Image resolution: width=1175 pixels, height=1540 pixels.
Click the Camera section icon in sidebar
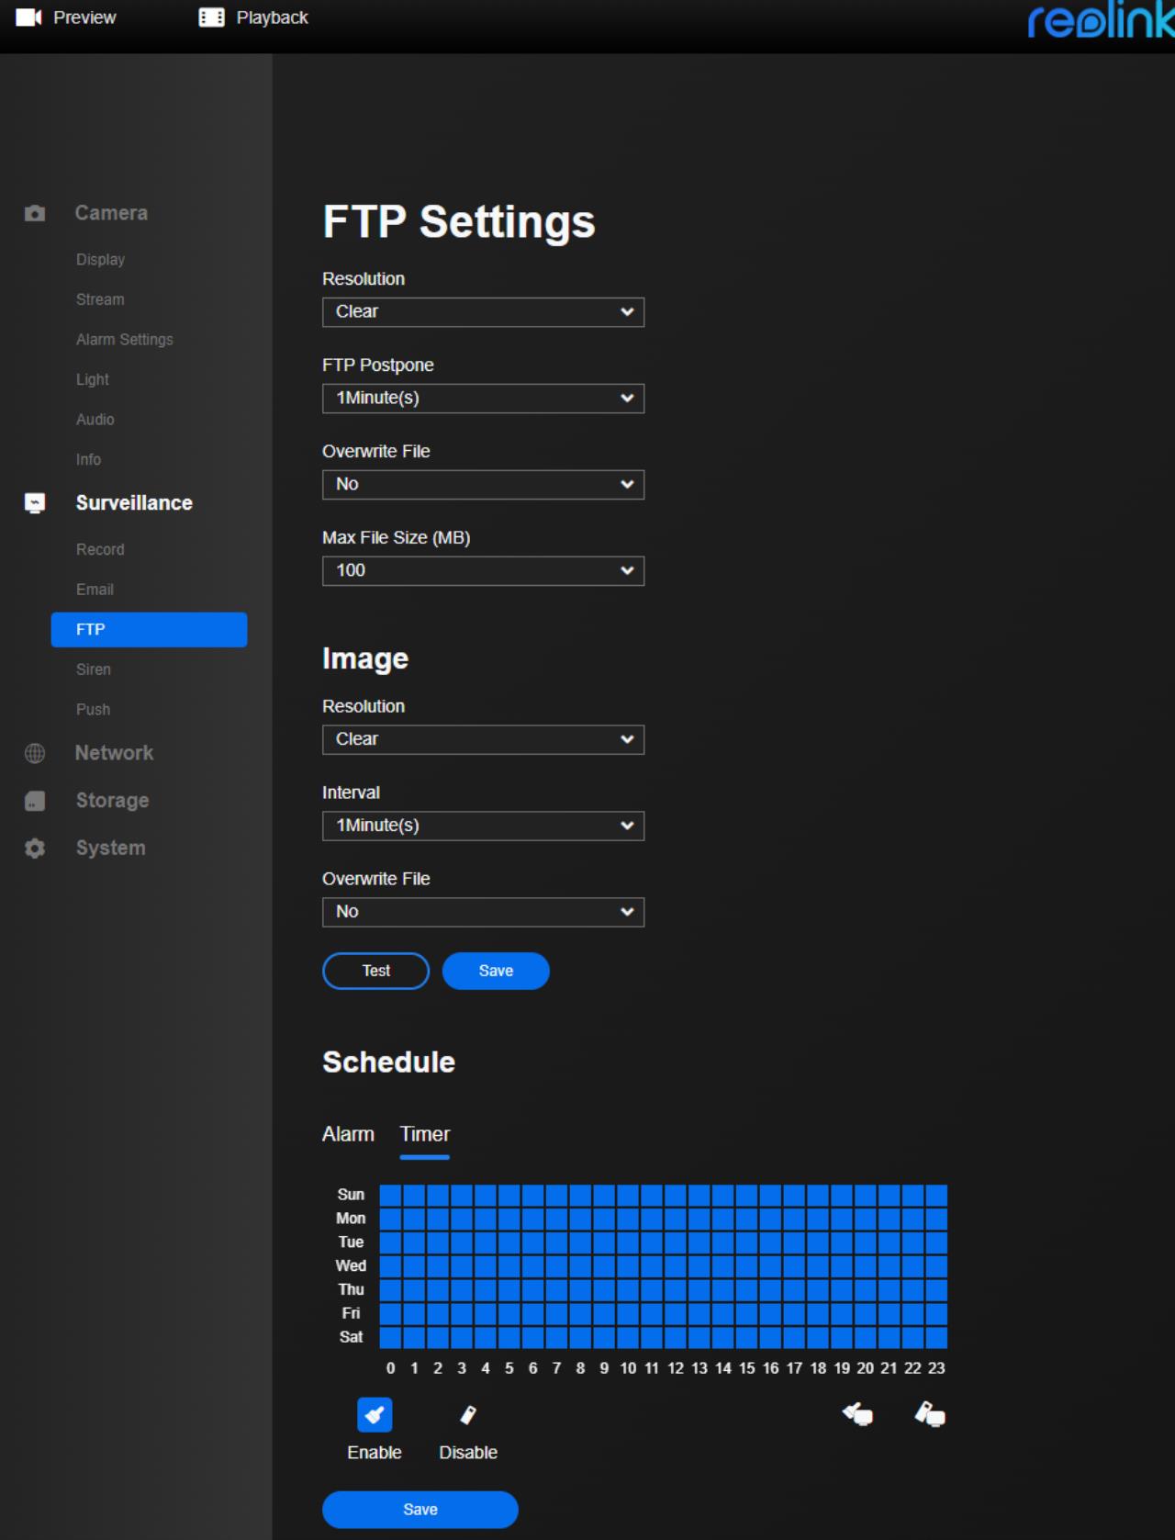[x=35, y=213]
